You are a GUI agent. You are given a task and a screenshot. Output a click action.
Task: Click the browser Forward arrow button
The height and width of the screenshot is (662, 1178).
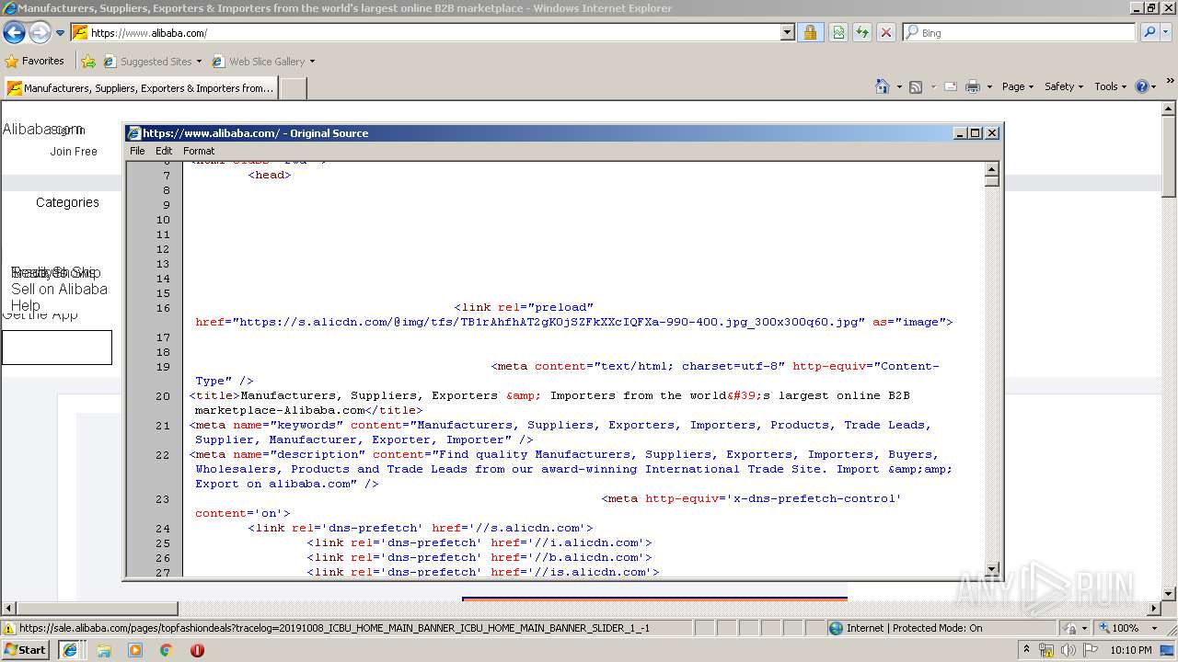pyautogui.click(x=40, y=33)
